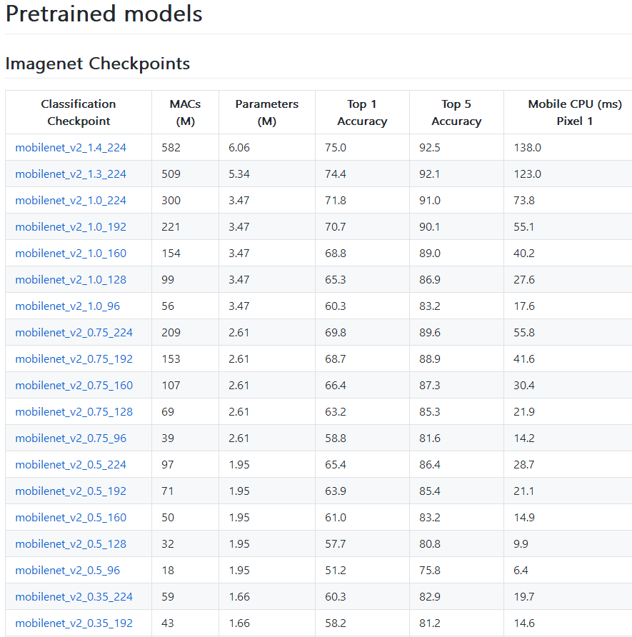This screenshot has width=632, height=637.
Task: Select the mobilenet_v2_0.5_224 link
Action: point(70,464)
